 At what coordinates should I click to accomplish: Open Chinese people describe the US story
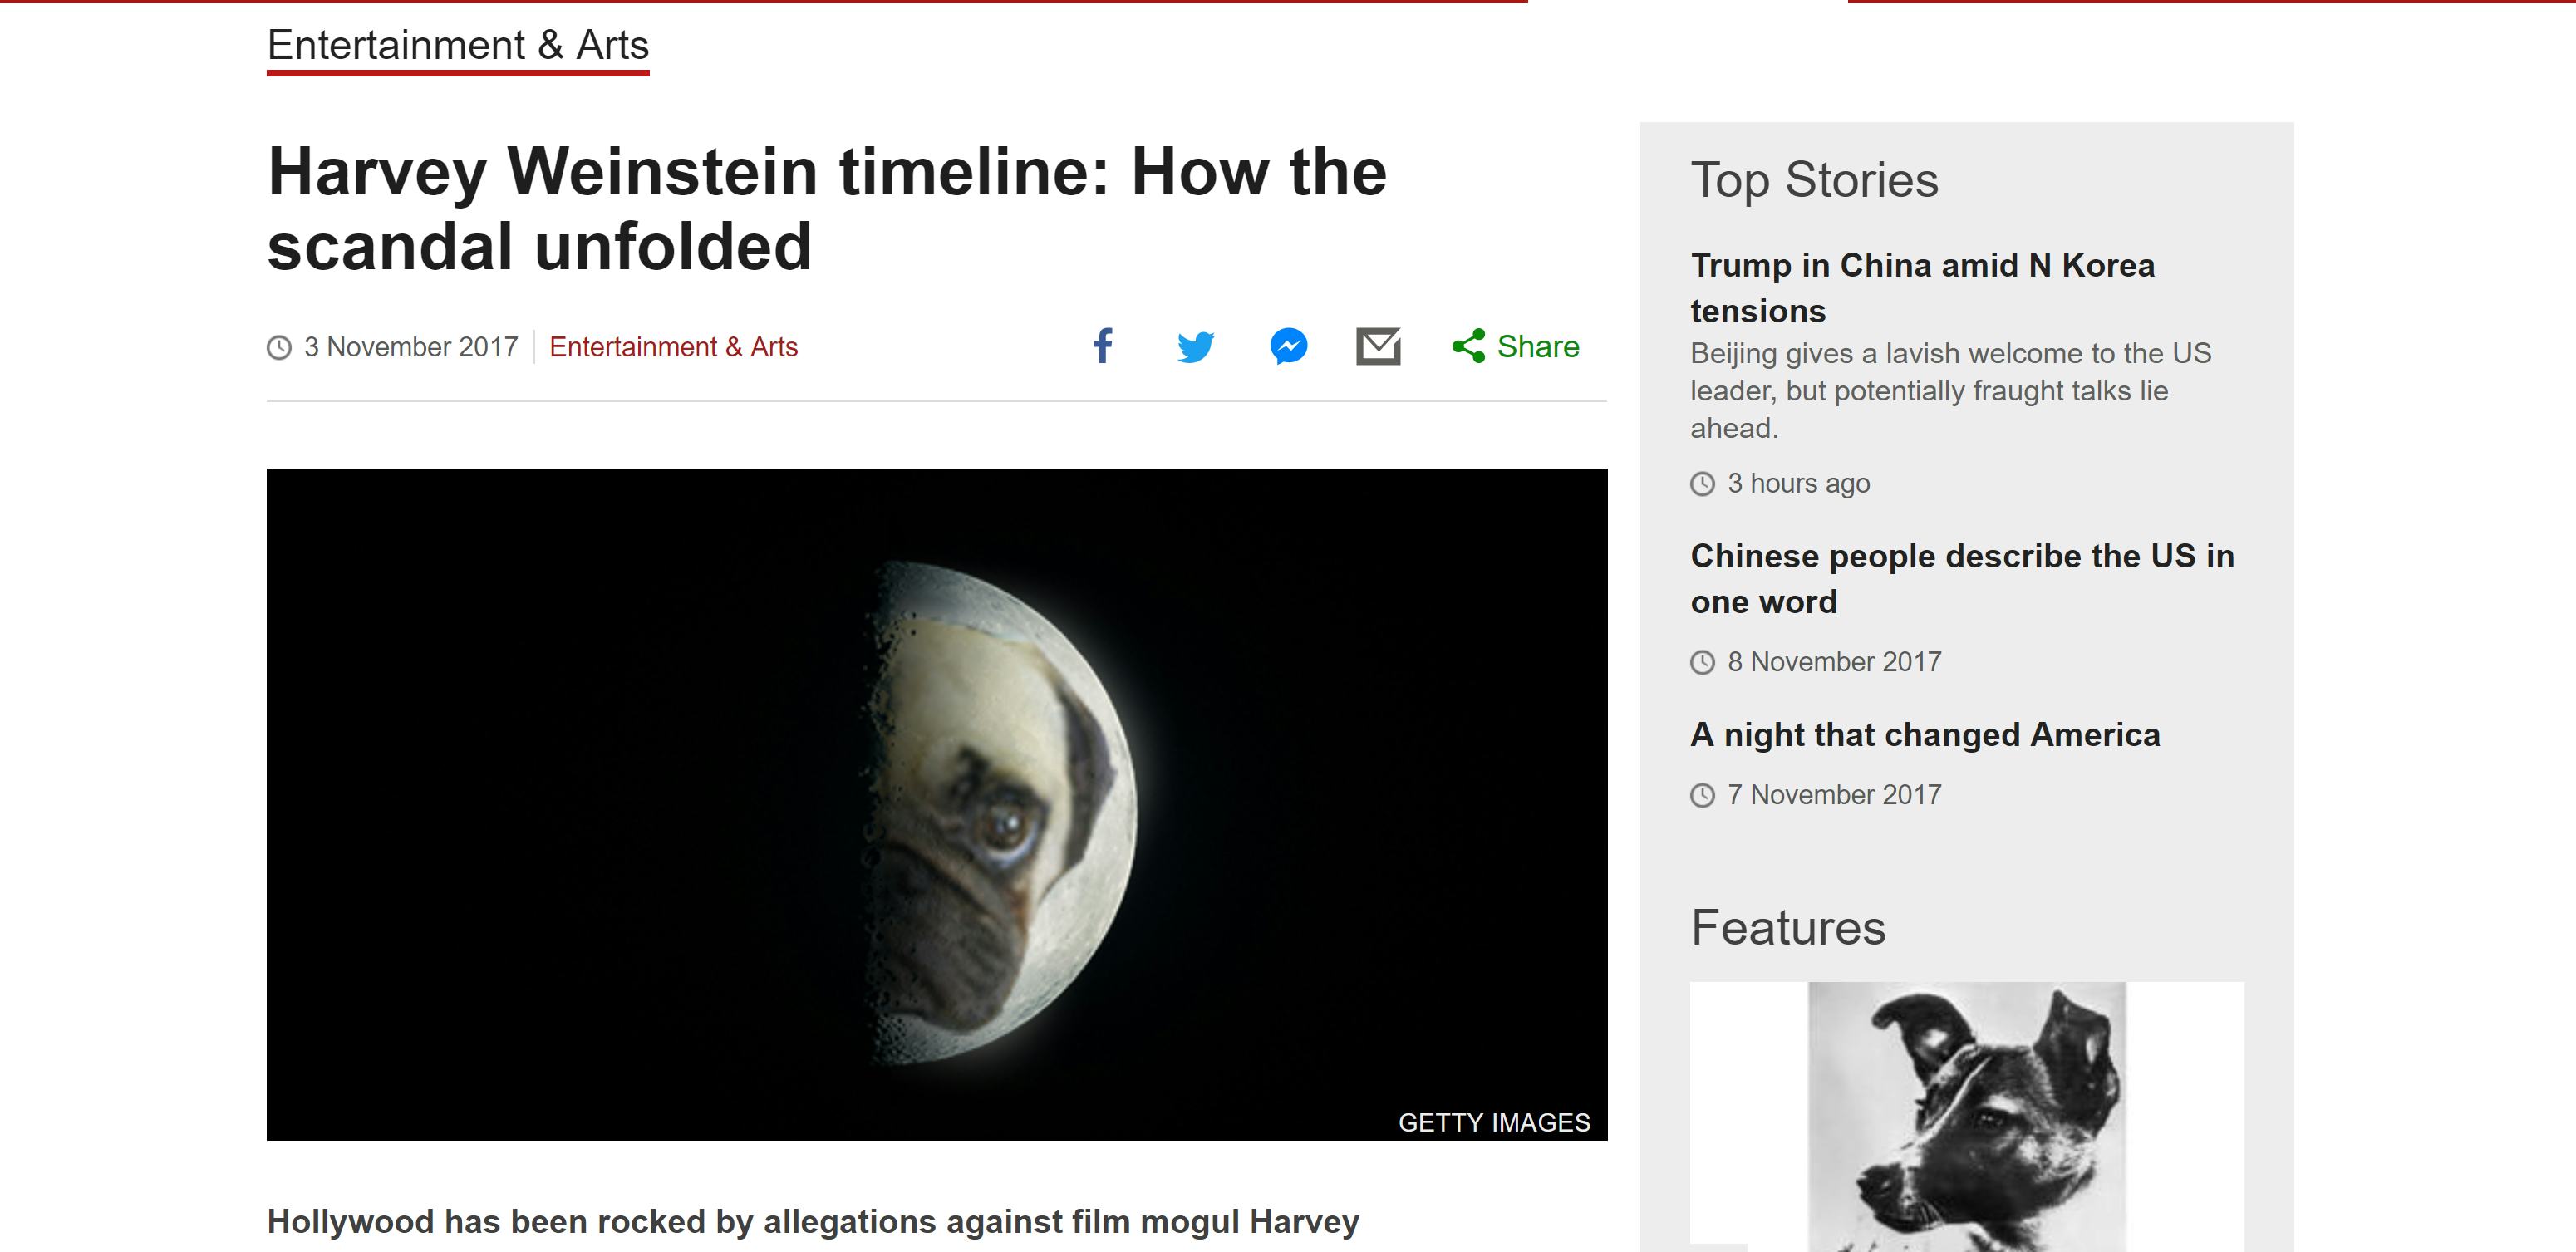pos(1961,578)
